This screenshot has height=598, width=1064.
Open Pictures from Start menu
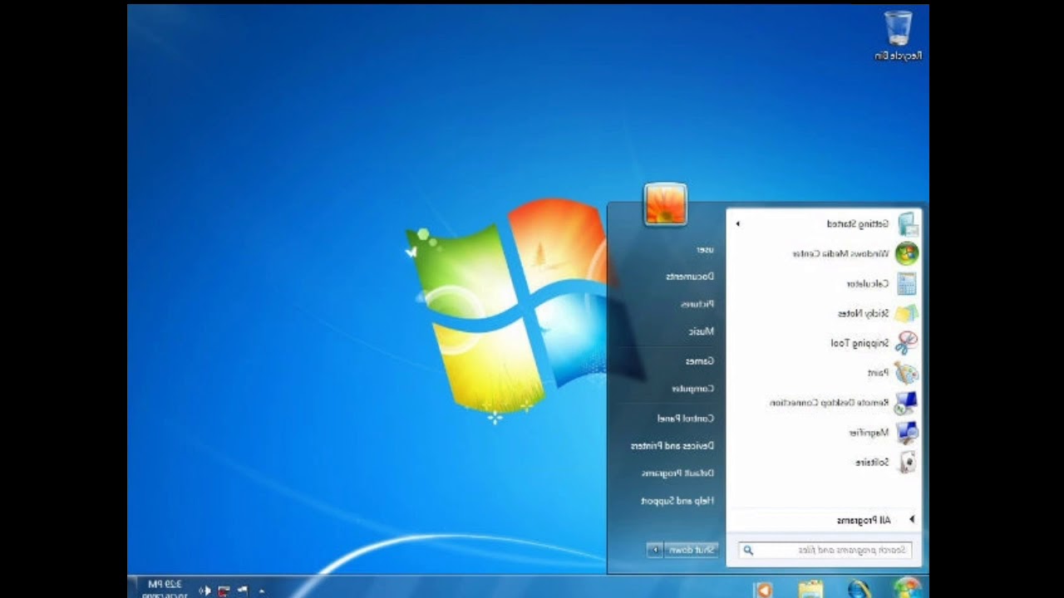click(x=698, y=304)
